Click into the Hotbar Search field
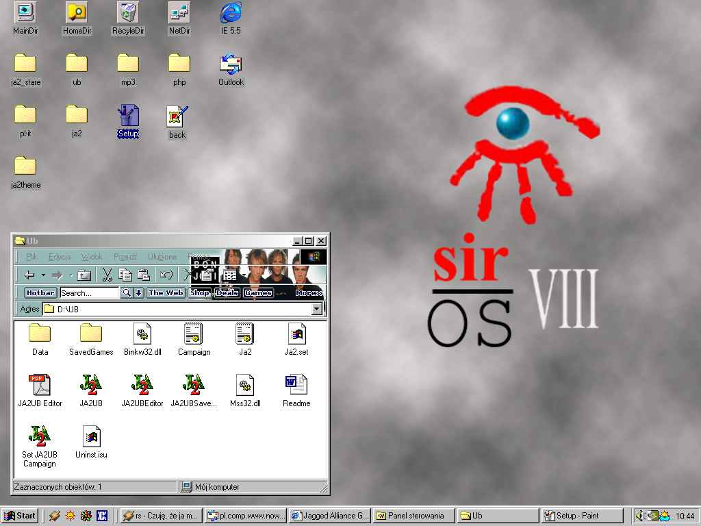The width and height of the screenshot is (701, 526). tap(90, 293)
